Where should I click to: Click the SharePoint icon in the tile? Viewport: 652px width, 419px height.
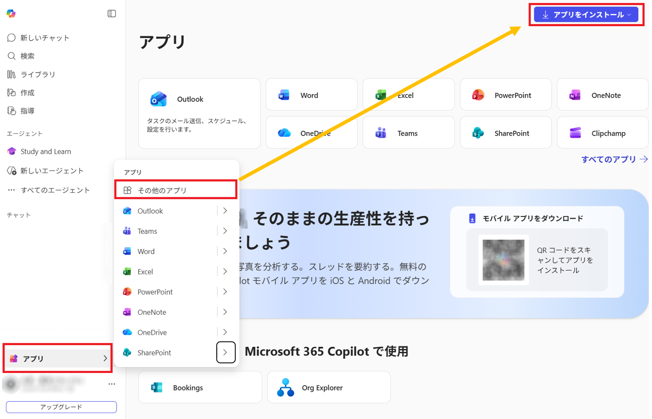(478, 133)
